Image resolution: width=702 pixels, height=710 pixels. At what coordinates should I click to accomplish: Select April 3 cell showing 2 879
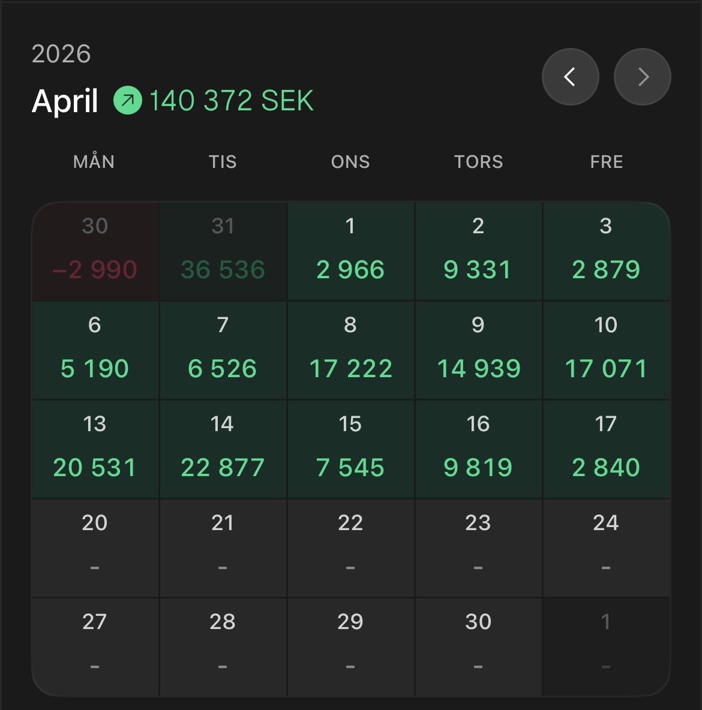(x=607, y=251)
